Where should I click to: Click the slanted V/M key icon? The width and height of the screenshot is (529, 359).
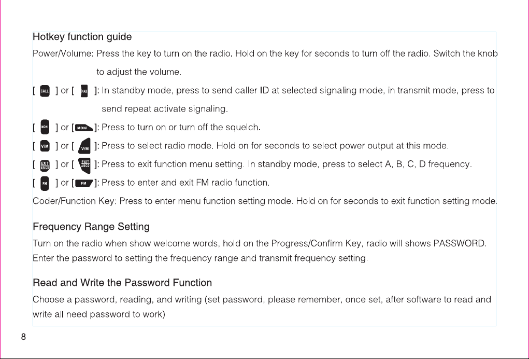[x=84, y=146]
